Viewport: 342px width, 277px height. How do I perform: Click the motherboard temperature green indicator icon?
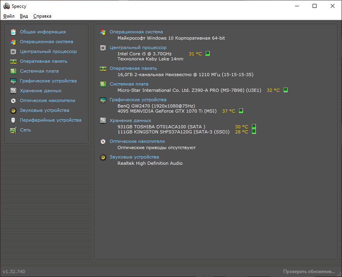coord(286,90)
